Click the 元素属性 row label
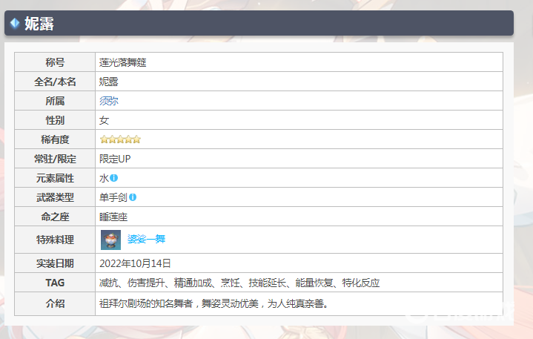533x339 pixels. click(x=55, y=178)
